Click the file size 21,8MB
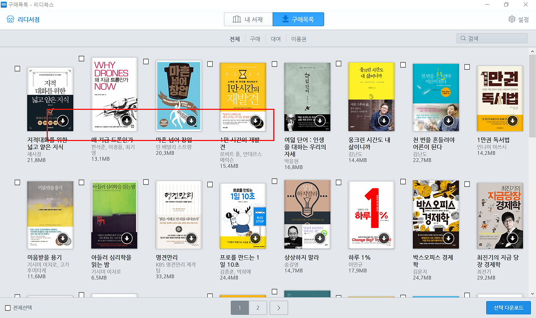 pyautogui.click(x=36, y=160)
